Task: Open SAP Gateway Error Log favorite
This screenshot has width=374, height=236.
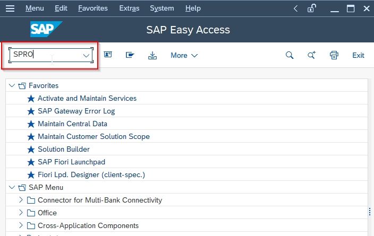Action: [x=76, y=111]
